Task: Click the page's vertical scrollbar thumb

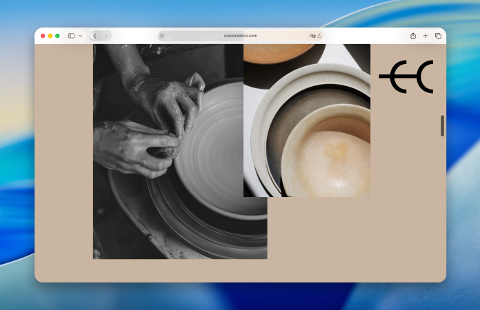Action: point(442,125)
